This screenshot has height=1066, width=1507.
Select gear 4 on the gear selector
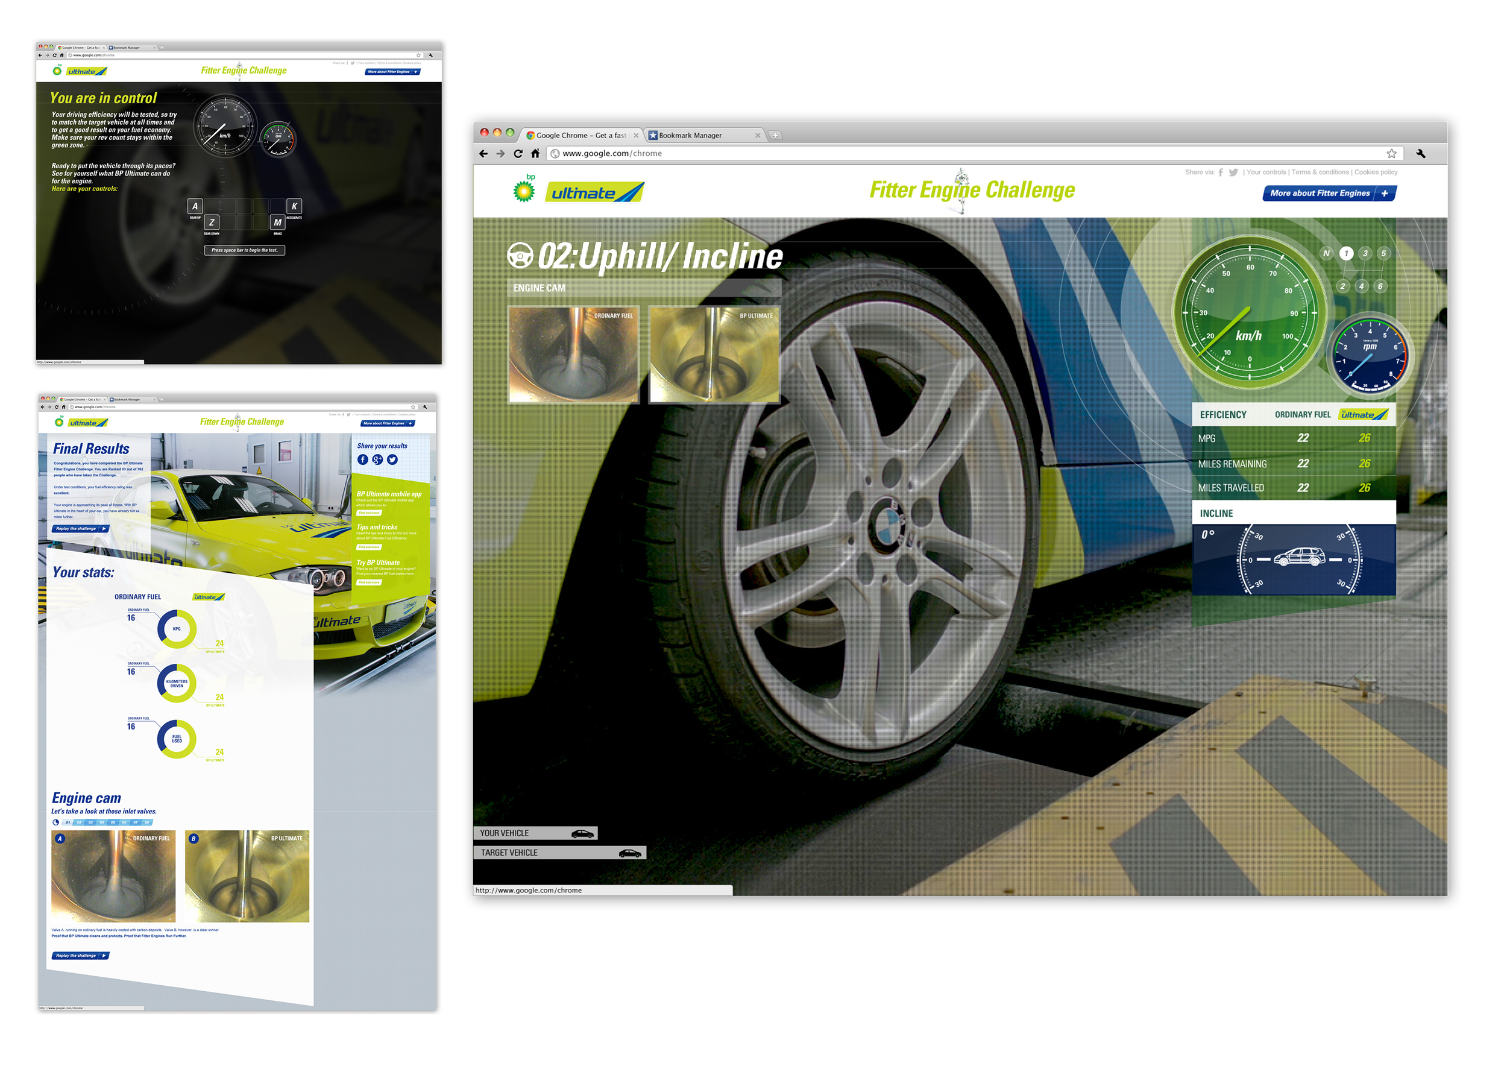[1361, 286]
